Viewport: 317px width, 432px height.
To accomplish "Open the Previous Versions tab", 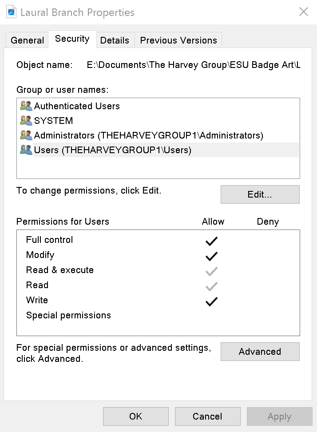I will click(178, 40).
